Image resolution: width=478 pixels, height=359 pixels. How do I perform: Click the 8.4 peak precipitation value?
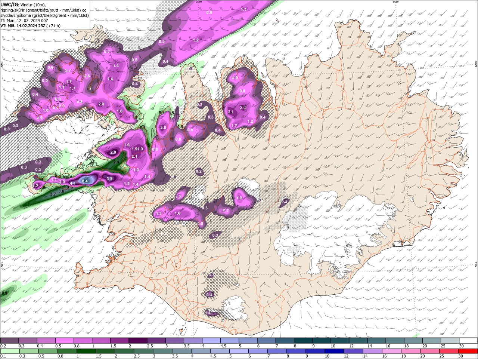point(85,181)
